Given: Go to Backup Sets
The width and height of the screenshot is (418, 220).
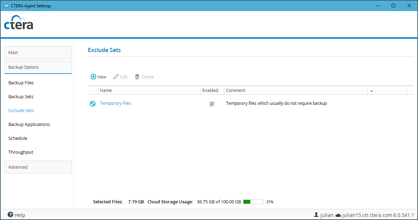Looking at the screenshot, I should (x=21, y=97).
